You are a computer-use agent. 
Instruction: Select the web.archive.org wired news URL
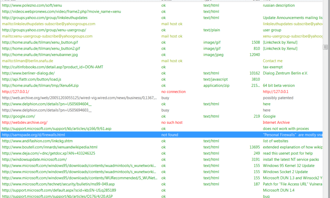click(x=80, y=98)
